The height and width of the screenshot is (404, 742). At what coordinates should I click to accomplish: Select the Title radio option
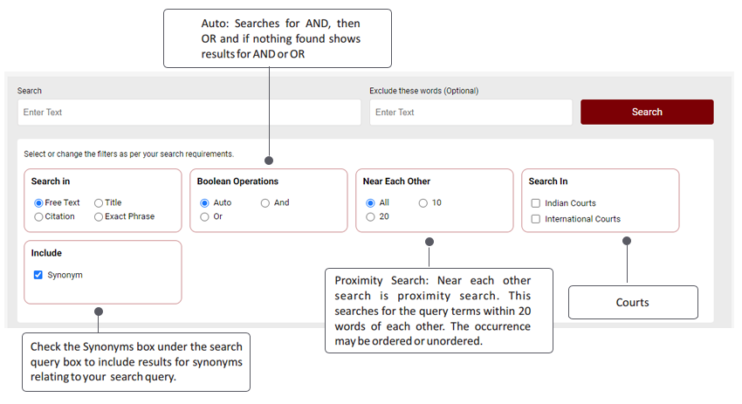tap(99, 203)
